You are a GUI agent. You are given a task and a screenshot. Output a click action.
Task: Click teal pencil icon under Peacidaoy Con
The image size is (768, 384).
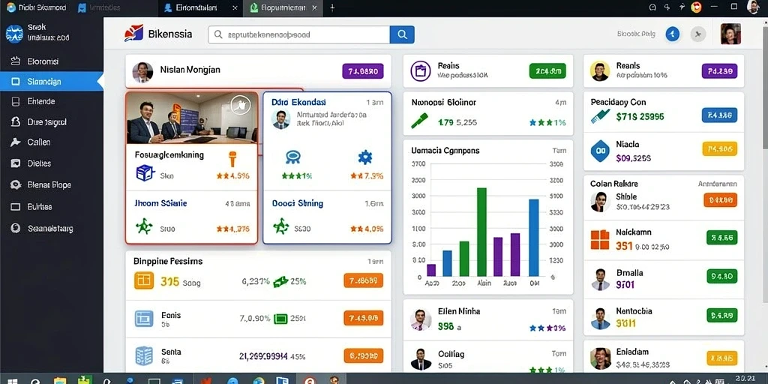[x=599, y=115]
